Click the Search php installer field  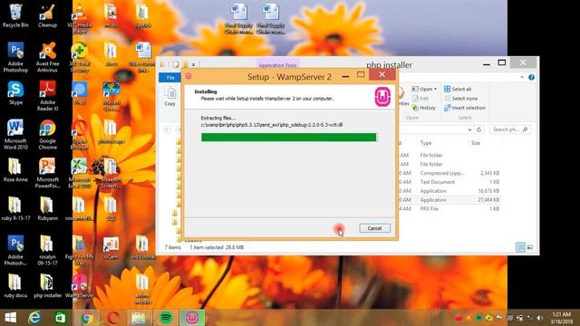510,129
